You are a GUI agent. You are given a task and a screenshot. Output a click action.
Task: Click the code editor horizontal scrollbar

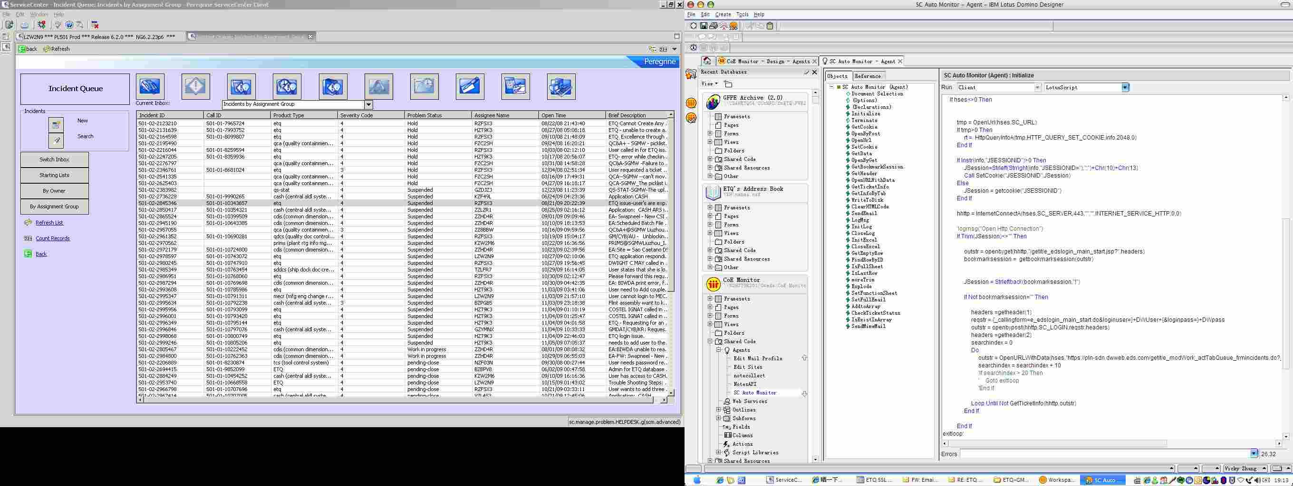pos(1111,443)
